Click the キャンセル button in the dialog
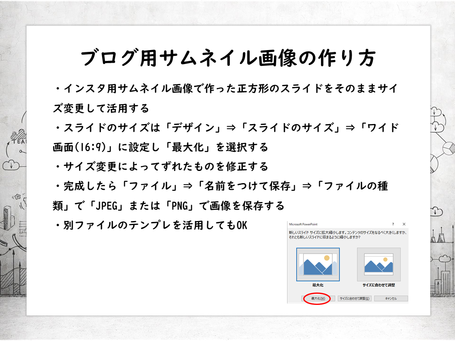The image size is (455, 341). coord(391,299)
